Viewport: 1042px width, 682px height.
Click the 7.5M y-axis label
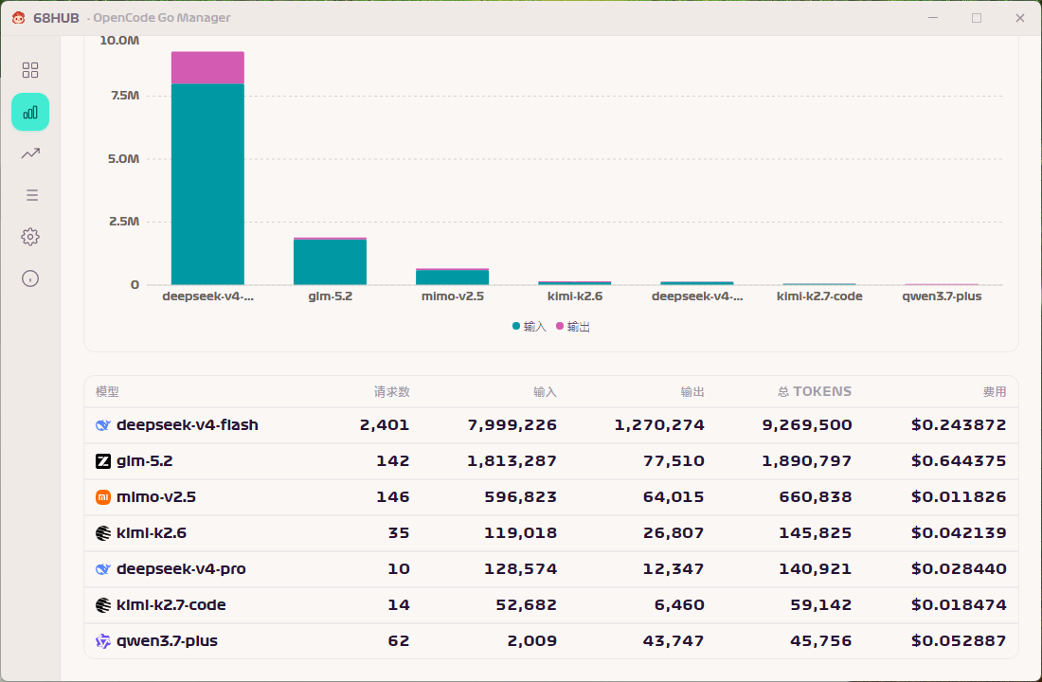(125, 96)
